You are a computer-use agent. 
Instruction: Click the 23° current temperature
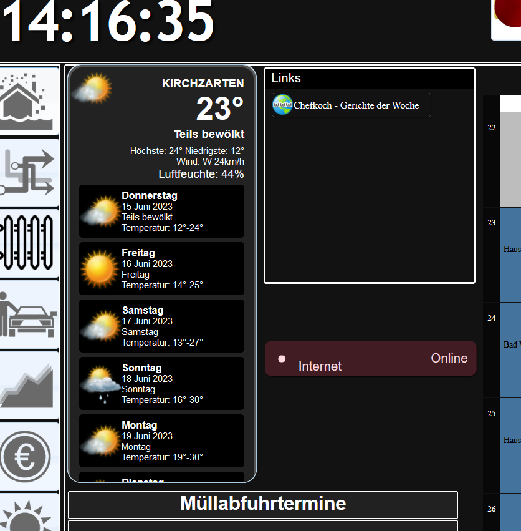(x=220, y=109)
